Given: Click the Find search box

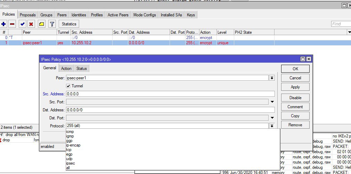Looking at the screenshot, I should [x=341, y=24].
